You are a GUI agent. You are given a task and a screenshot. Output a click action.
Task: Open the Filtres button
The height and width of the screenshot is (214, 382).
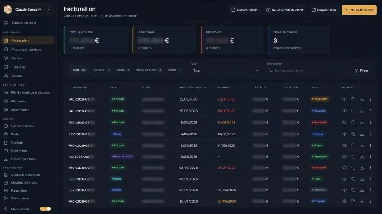[x=361, y=70]
